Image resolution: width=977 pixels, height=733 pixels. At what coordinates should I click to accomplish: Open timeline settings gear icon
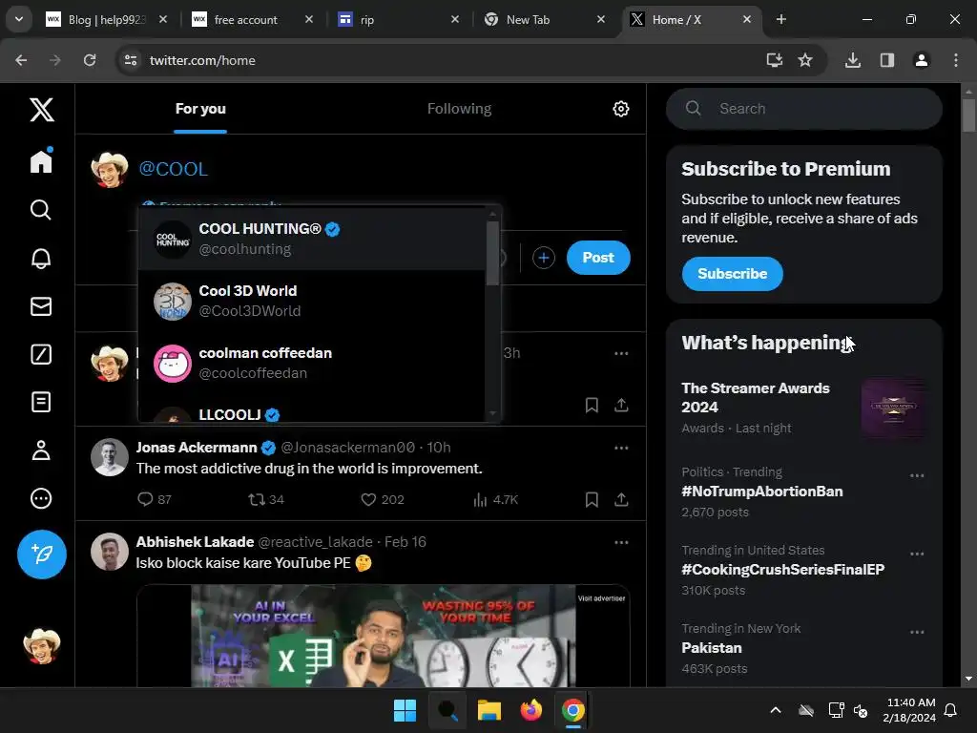pos(620,109)
